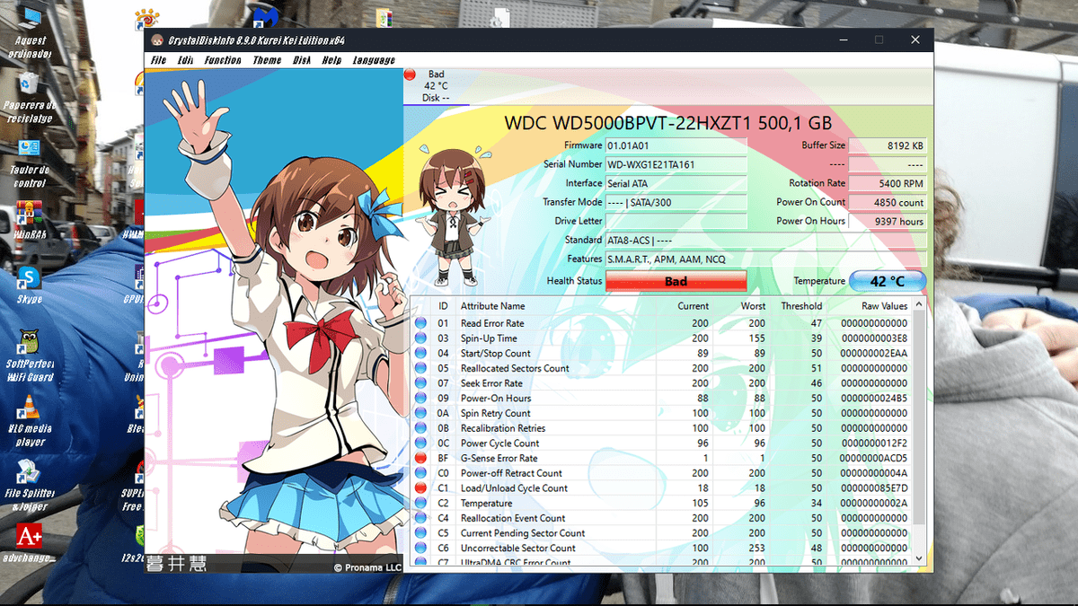Click the red status circle beside G-Sense Error Rate
Image resolution: width=1078 pixels, height=606 pixels.
tap(420, 458)
